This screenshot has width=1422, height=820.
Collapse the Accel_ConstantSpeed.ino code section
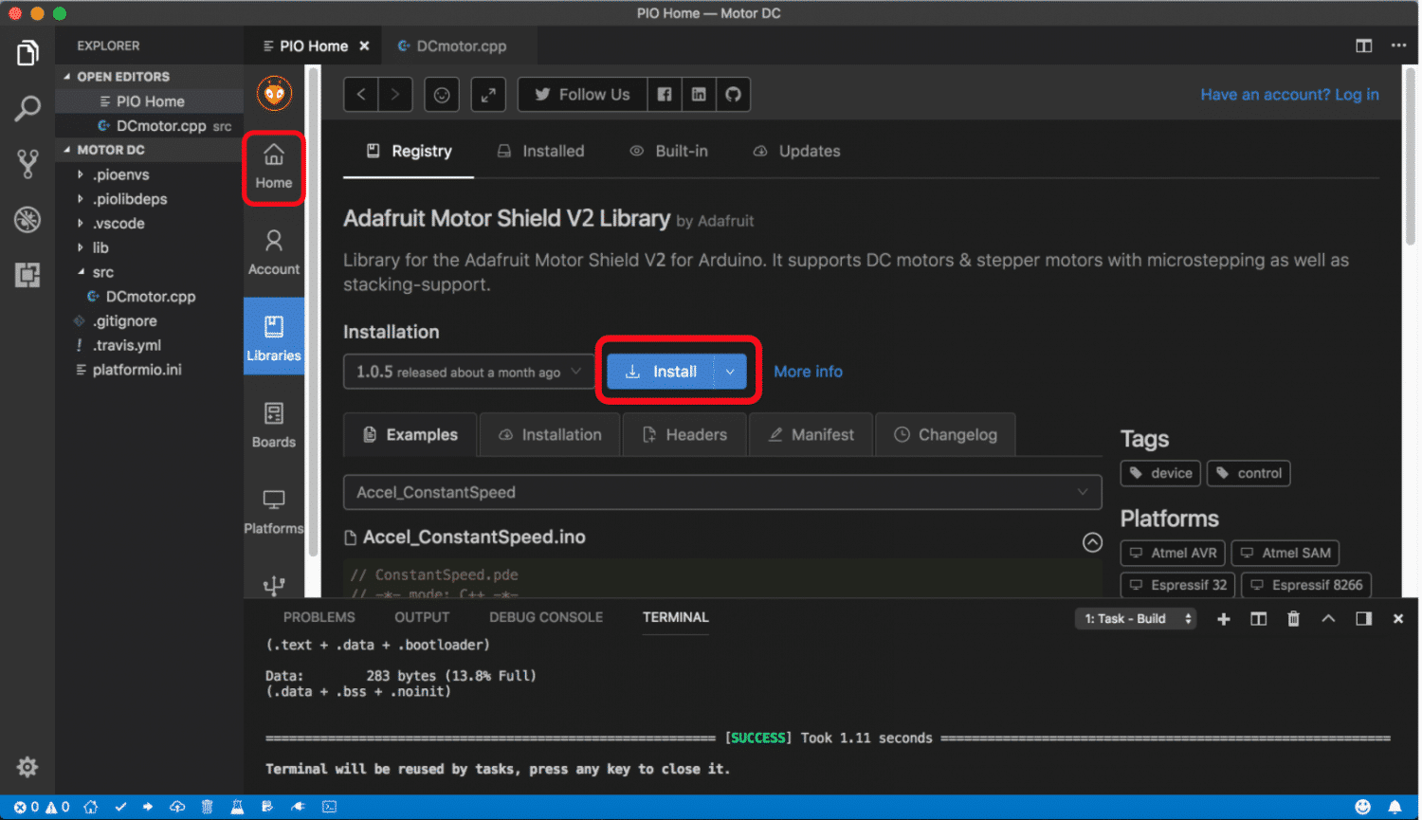tap(1092, 542)
